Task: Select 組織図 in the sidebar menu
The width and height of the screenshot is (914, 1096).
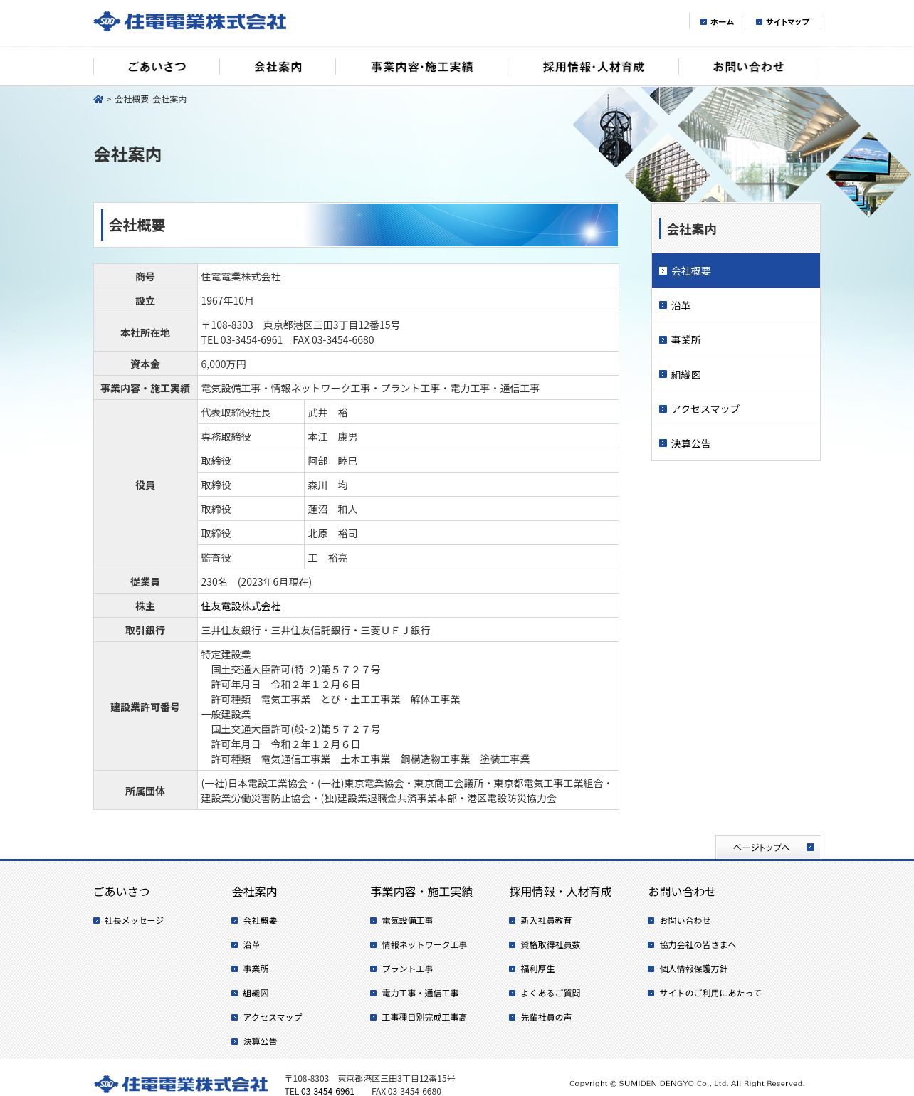Action: (x=736, y=374)
